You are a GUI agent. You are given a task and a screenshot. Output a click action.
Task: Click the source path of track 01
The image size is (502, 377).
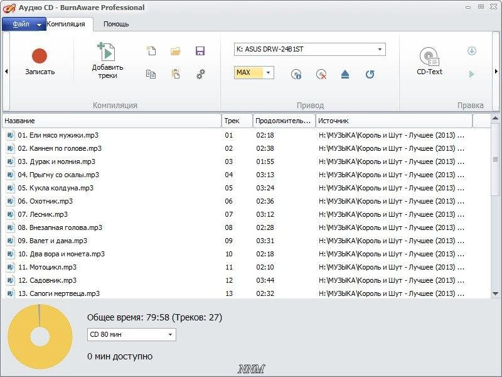[391, 135]
